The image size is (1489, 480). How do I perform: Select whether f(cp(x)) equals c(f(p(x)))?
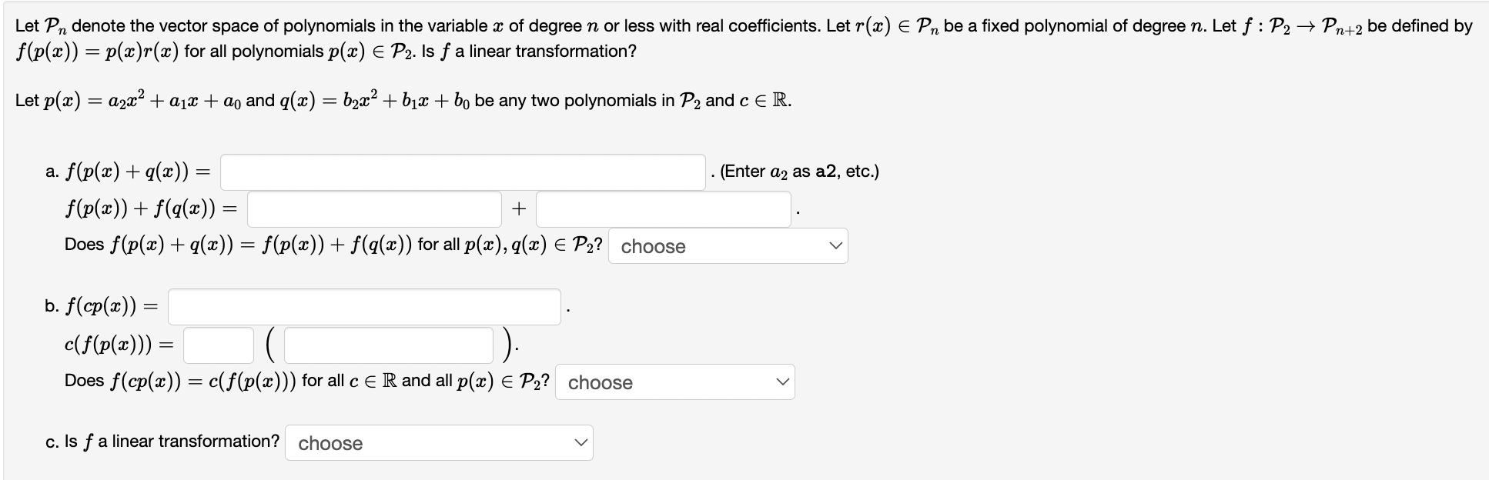675,382
